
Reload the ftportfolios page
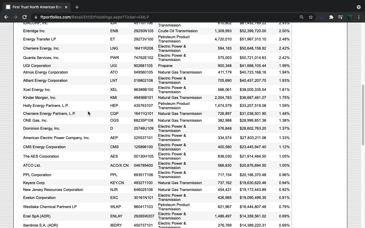click(25, 17)
